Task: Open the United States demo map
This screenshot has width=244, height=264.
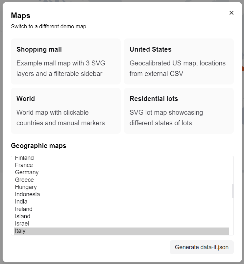Action: point(179,61)
